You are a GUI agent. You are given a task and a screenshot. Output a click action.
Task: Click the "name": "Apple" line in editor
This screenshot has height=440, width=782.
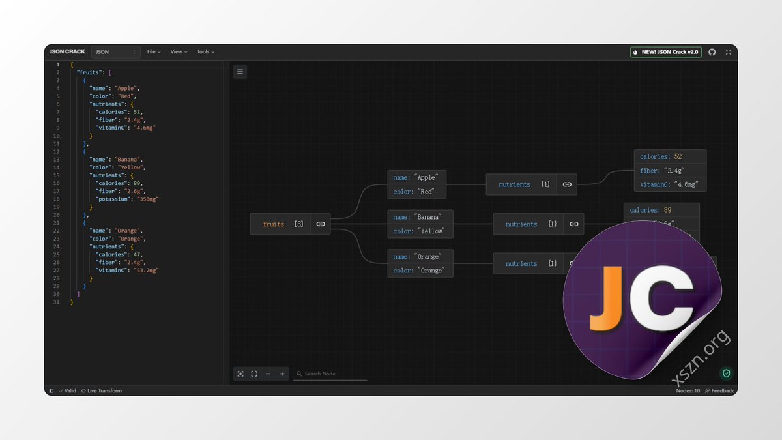click(115, 89)
